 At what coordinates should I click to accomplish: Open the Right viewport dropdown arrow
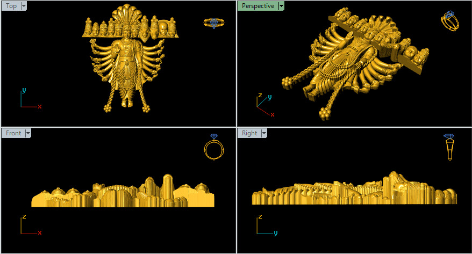[x=264, y=133]
